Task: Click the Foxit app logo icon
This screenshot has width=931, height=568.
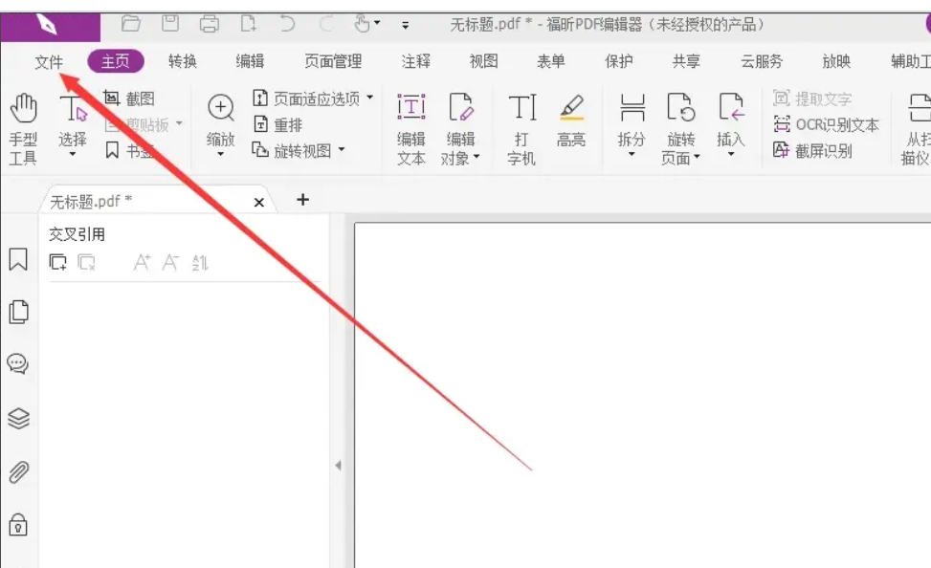Action: (46, 25)
